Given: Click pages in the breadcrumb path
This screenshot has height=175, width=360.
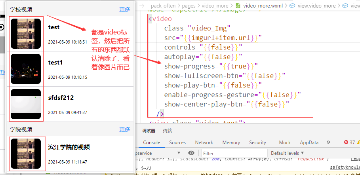Looking at the screenshot, I should point(189,6).
